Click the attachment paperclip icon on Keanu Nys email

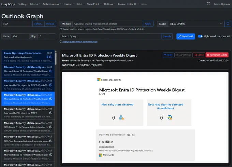[x=47, y=57]
